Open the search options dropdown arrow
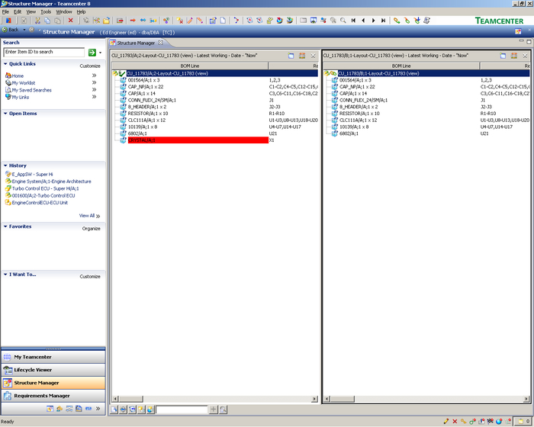534x427 pixels. [101, 53]
